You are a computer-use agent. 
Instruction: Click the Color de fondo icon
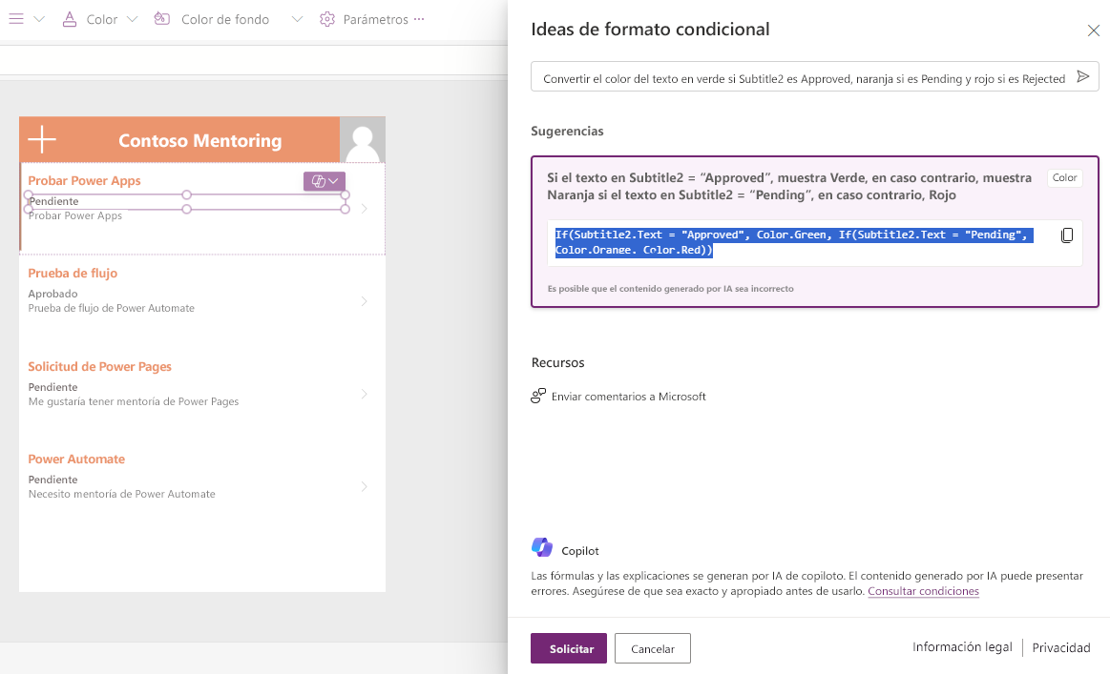[162, 19]
